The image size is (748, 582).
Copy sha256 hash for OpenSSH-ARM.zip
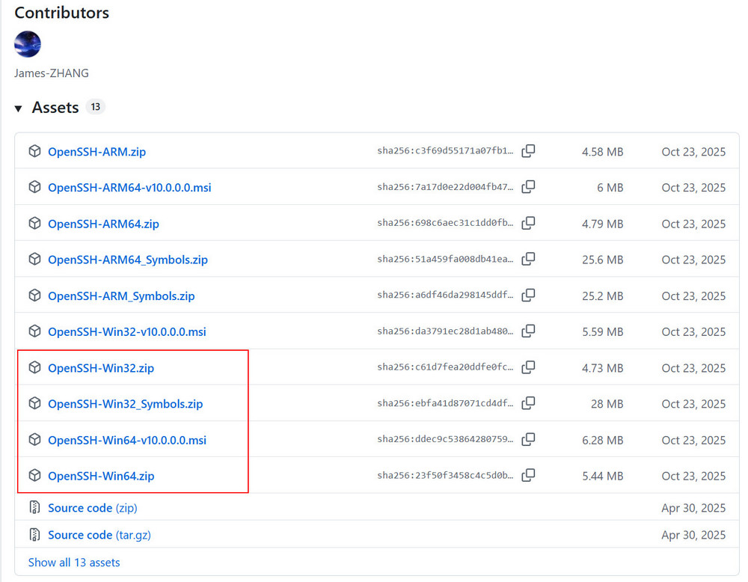[x=528, y=151]
